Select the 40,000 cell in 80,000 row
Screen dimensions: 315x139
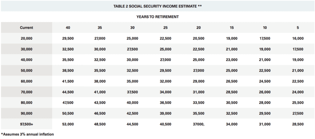tap(132, 103)
